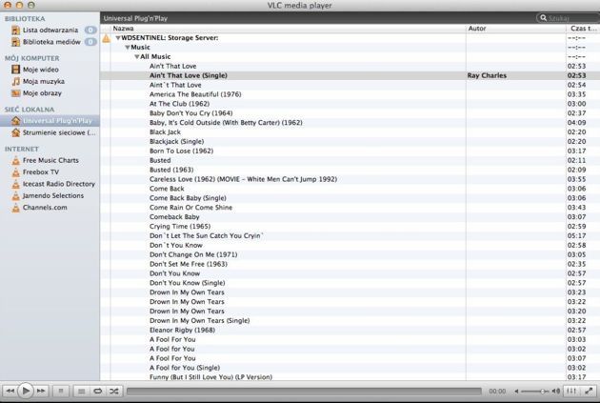The width and height of the screenshot is (600, 403).
Task: Click the Stop playback button
Action: pos(60,391)
